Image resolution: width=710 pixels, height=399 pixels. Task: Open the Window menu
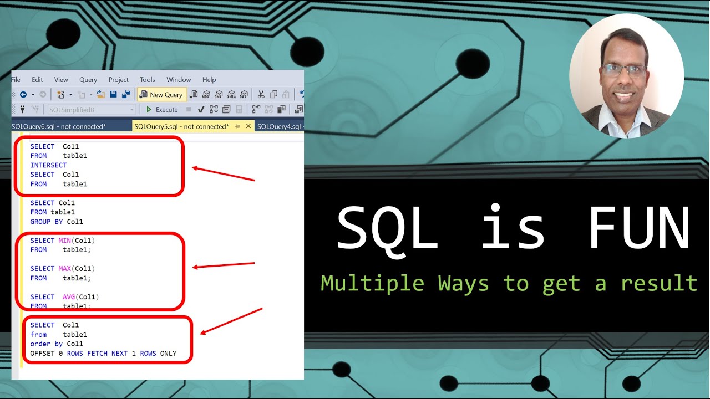click(x=179, y=80)
